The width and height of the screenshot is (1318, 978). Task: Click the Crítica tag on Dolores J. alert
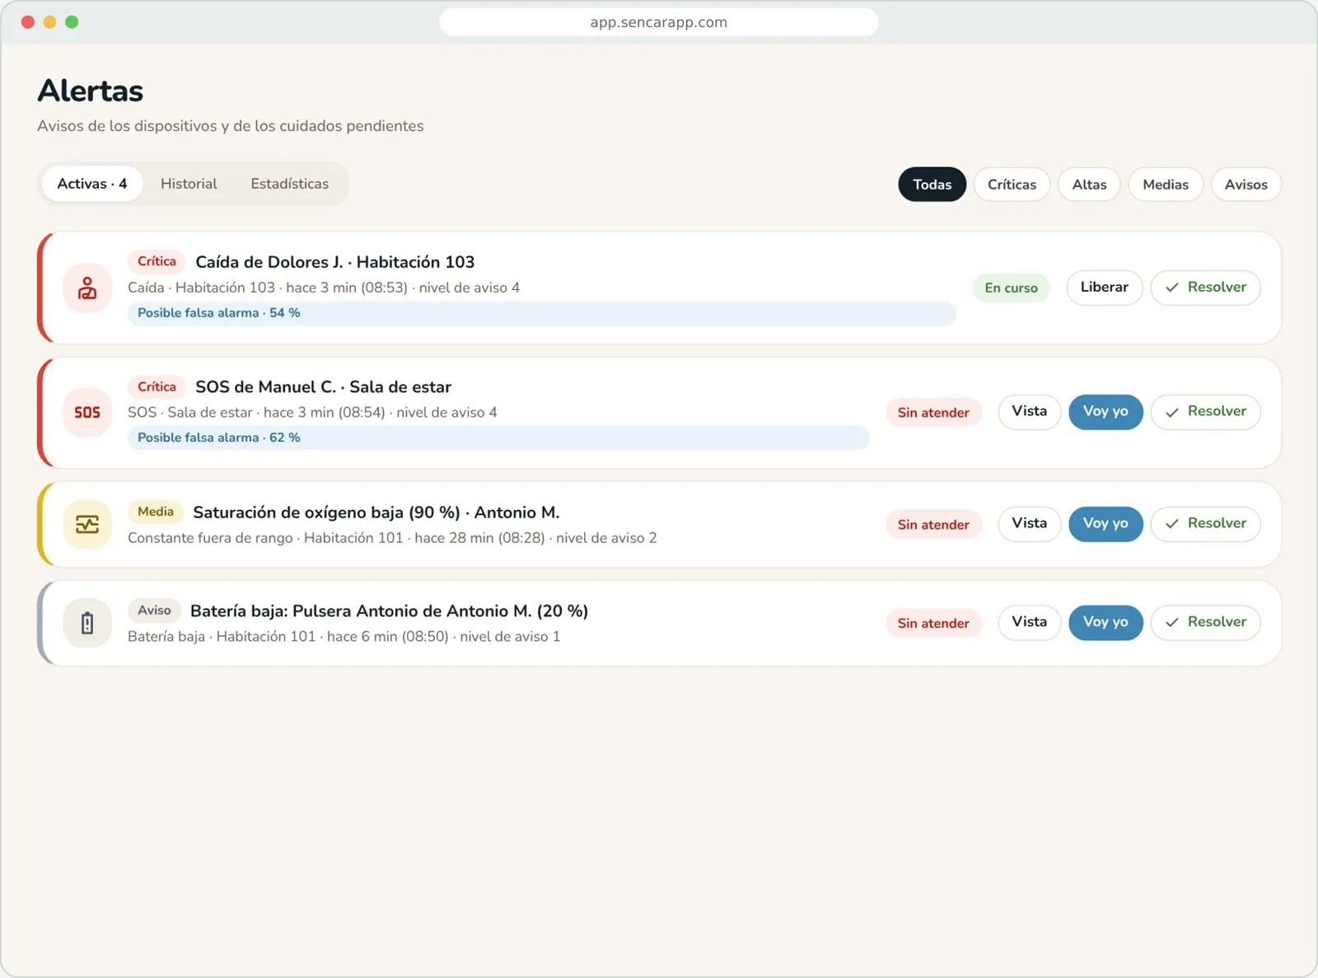click(157, 261)
